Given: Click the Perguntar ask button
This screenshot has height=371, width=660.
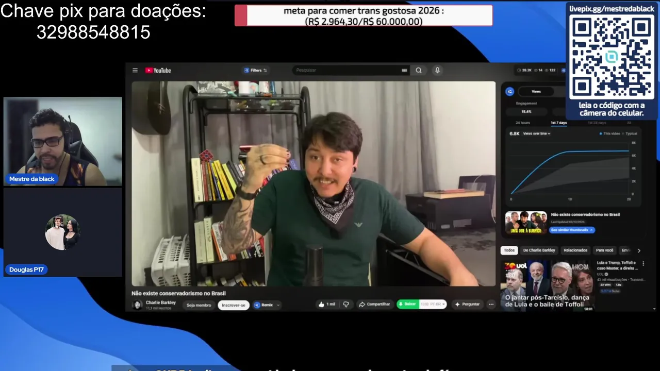Looking at the screenshot, I should 467,305.
